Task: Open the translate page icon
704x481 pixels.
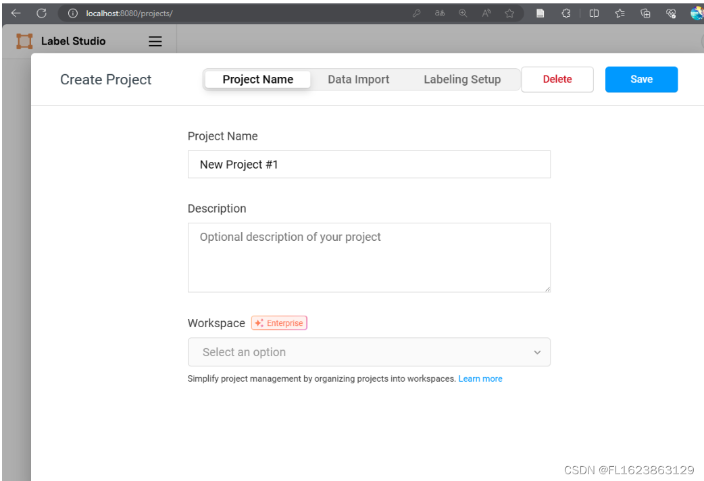Action: point(440,13)
